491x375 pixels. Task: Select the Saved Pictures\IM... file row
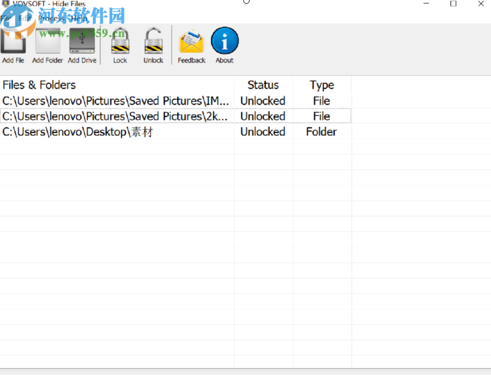pos(176,101)
